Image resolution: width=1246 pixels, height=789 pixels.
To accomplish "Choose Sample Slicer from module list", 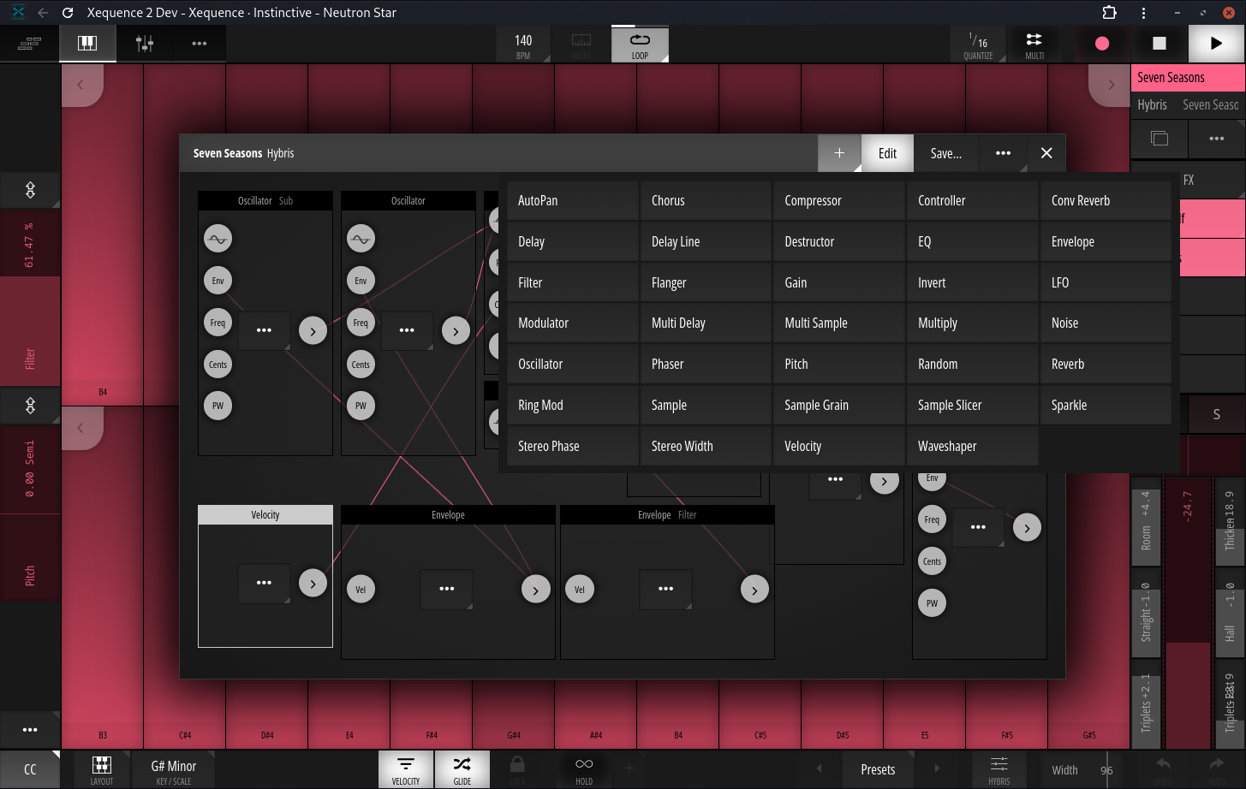I will pos(972,405).
